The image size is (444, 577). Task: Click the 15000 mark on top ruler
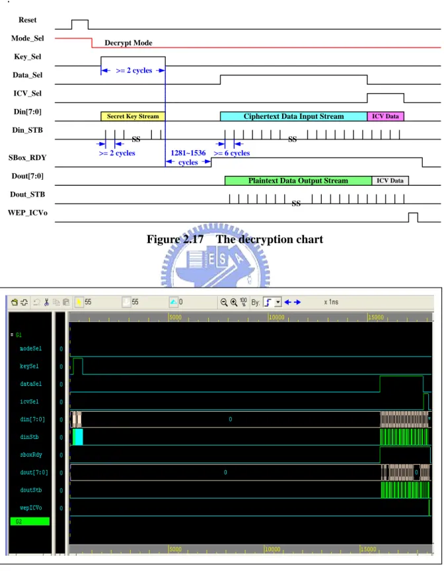coord(376,317)
